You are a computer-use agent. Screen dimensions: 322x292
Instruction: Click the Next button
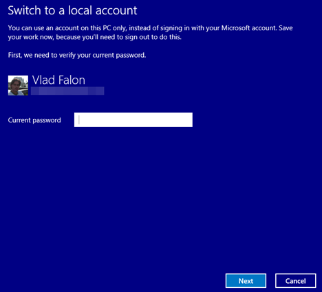[x=246, y=281]
